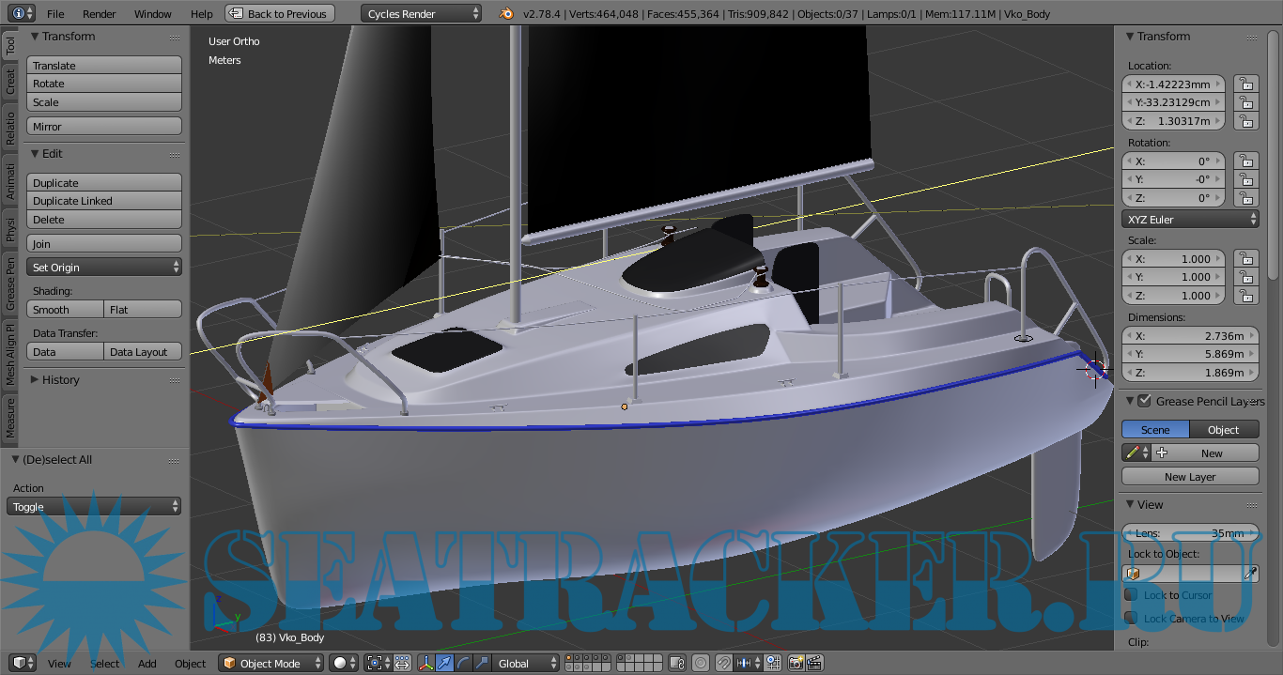The width and height of the screenshot is (1283, 675).
Task: Toggle the lock icon for Location X
Action: point(1245,84)
